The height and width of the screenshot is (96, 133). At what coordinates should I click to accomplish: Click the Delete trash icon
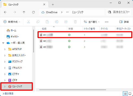(75, 22)
